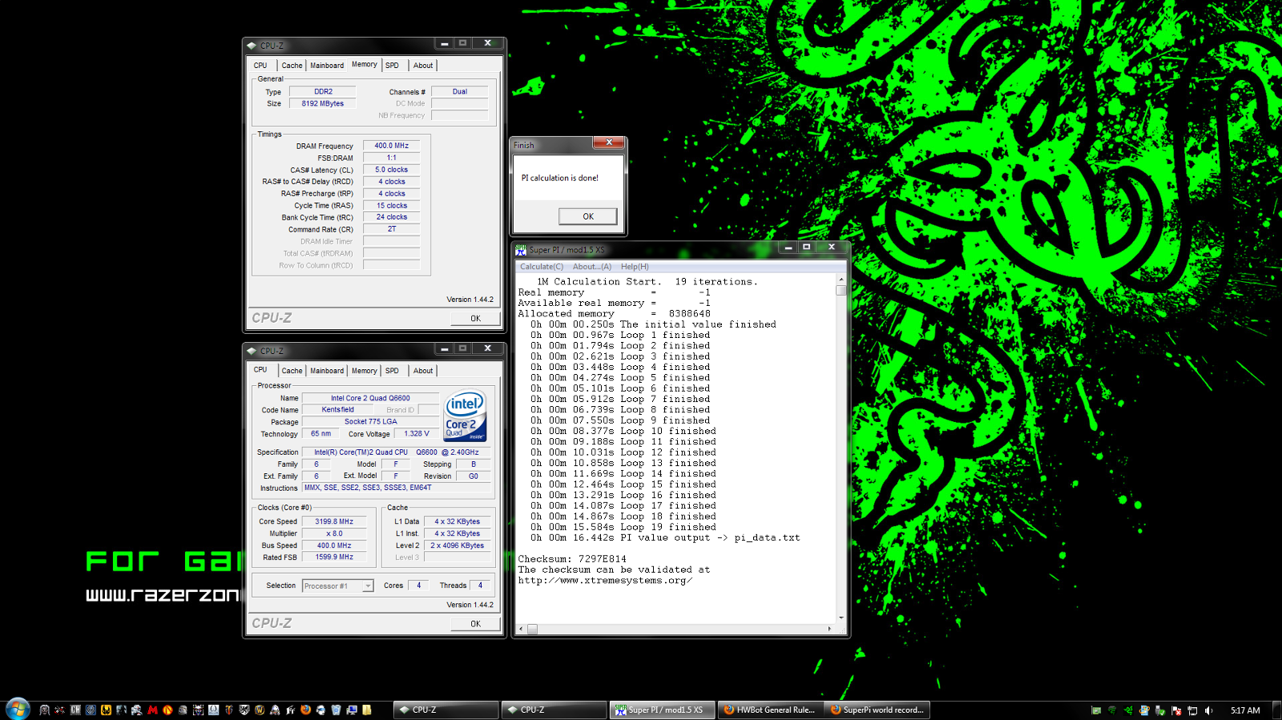Switch to SPD tab in lower CPU-Z window
This screenshot has height=720, width=1282.
click(x=392, y=371)
